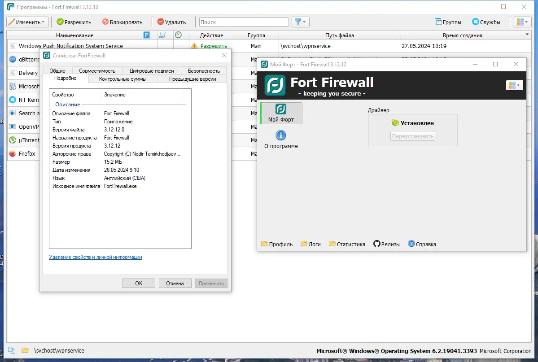
Task: Follow the Удаление свойств и личной информации link
Action: 95,257
